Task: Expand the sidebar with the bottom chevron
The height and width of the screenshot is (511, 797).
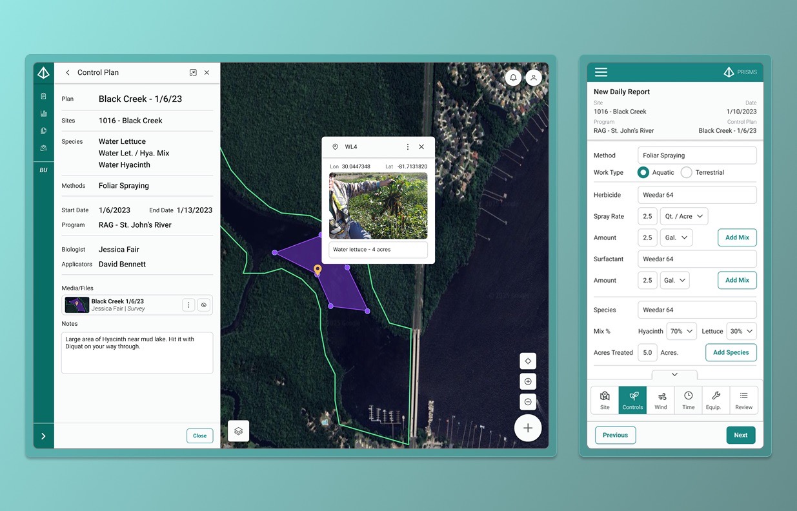Action: click(x=43, y=436)
